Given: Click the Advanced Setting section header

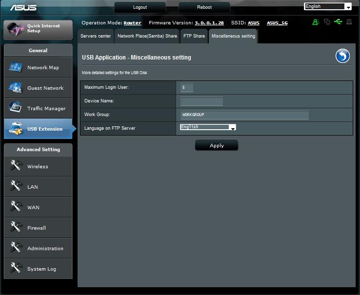Looking at the screenshot, I should (x=38, y=150).
